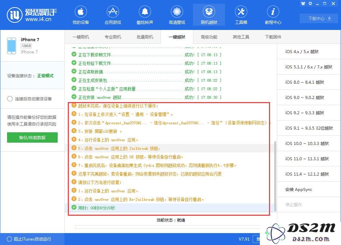The image size is (341, 245).
Task: Click version label V7.91
Action: tap(244, 239)
